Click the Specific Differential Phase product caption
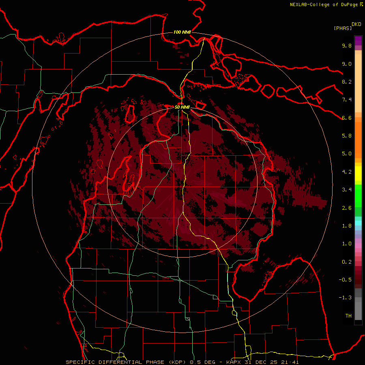365x365 pixels. tap(182, 362)
